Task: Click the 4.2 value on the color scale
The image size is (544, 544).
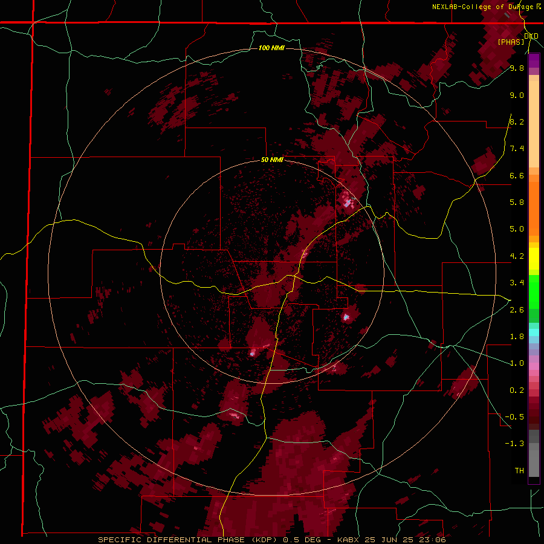Action: 517,256
